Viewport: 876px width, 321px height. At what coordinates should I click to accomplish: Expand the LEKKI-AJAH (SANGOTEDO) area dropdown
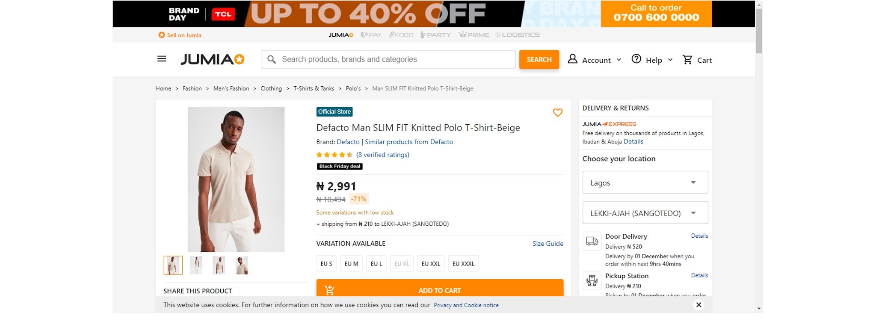[645, 213]
